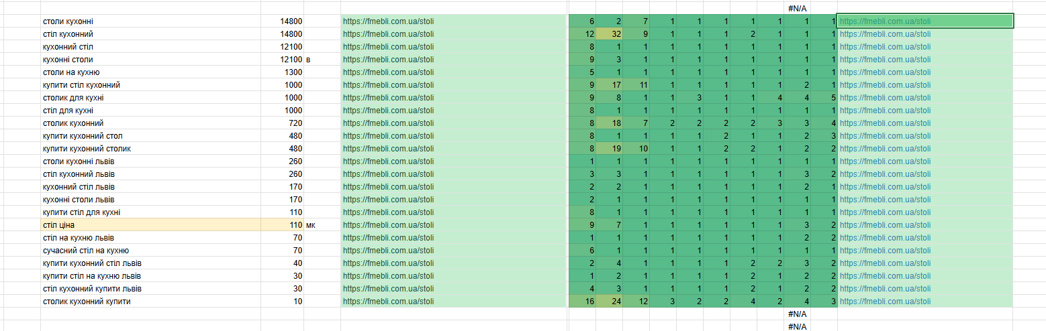
Task: Select the volume 10 cell for столик кухонний купити
Action: click(x=282, y=302)
